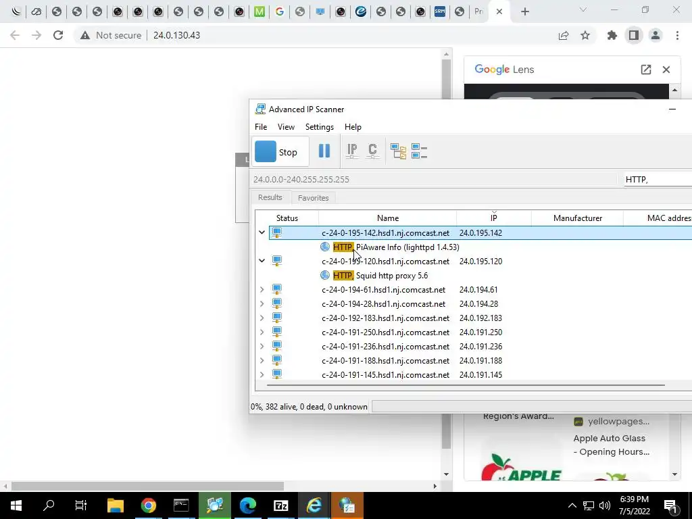
Task: Open Internet Explorer from the taskbar
Action: [314, 505]
